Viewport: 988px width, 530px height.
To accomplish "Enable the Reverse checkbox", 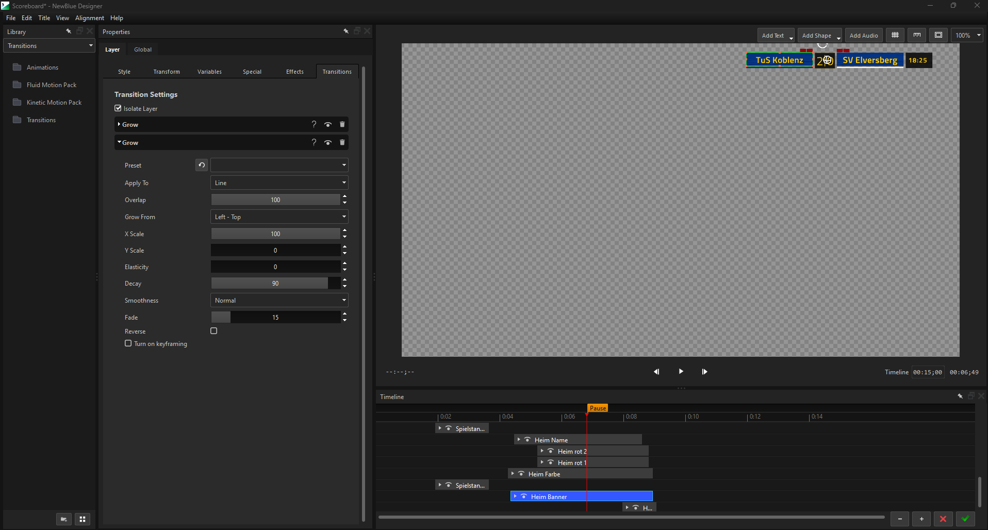I will [x=214, y=331].
